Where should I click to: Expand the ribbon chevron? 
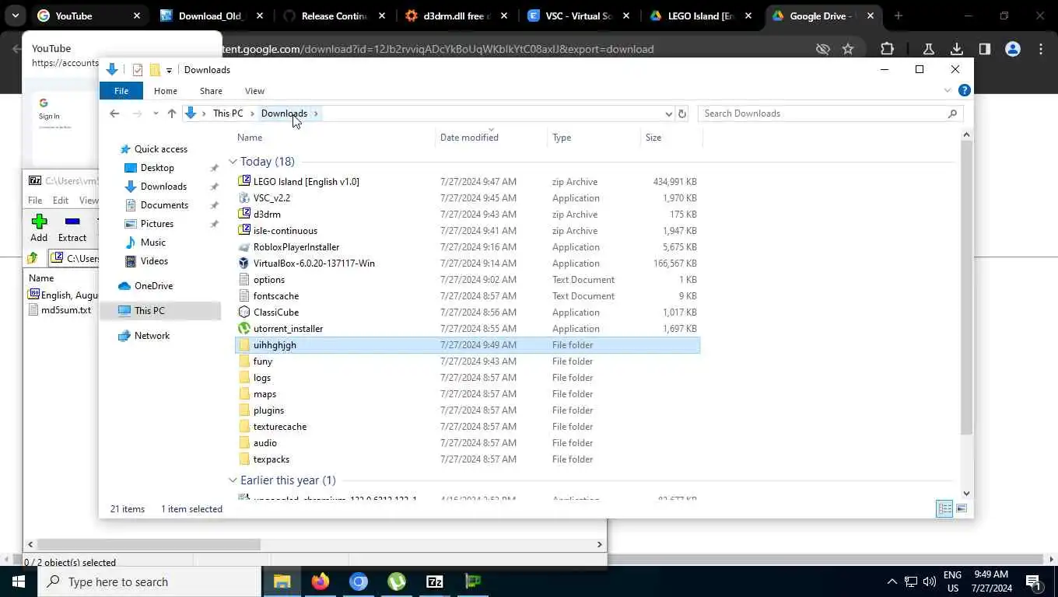pos(948,91)
